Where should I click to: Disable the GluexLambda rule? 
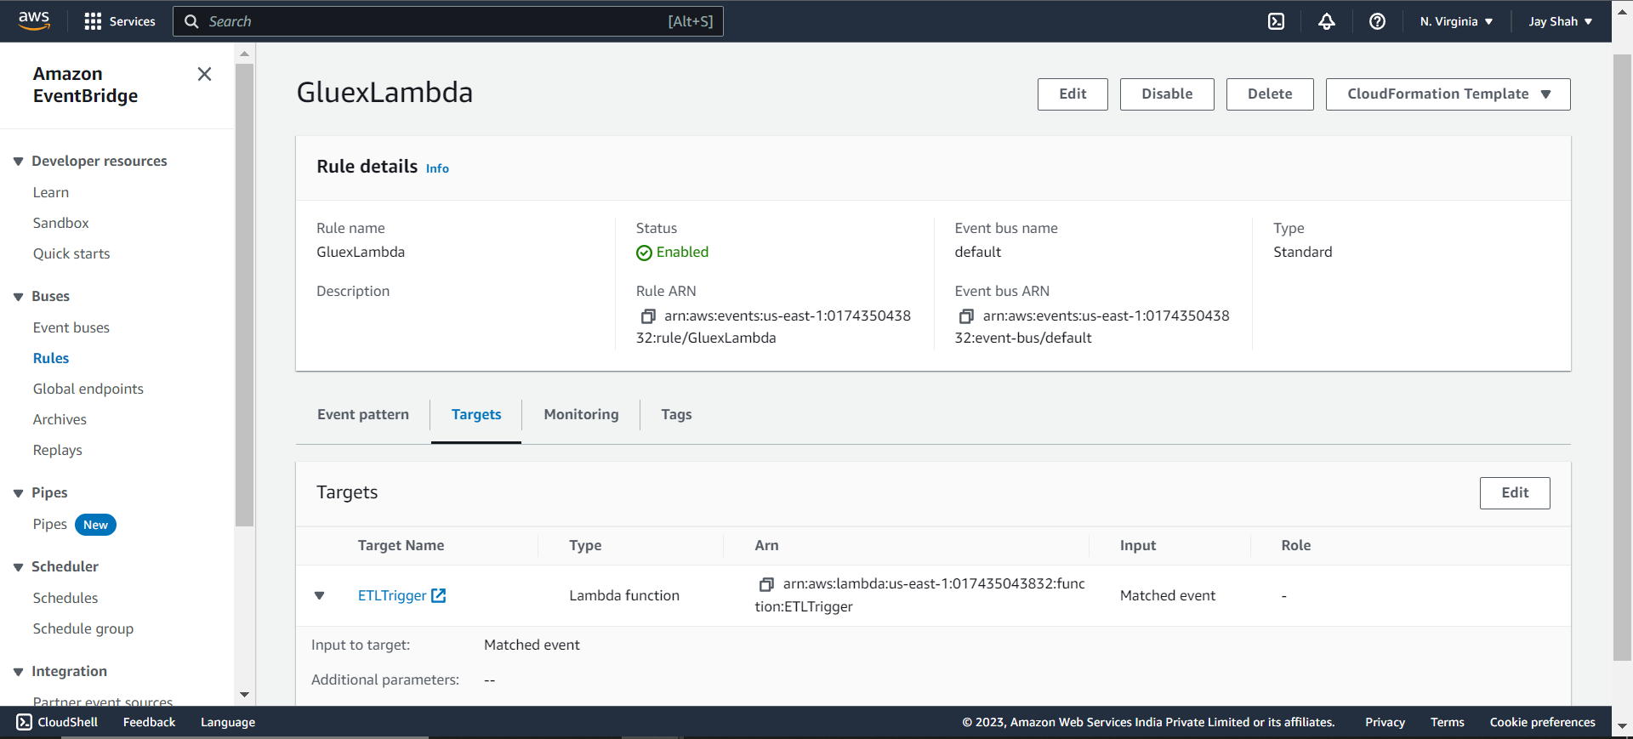pyautogui.click(x=1167, y=94)
